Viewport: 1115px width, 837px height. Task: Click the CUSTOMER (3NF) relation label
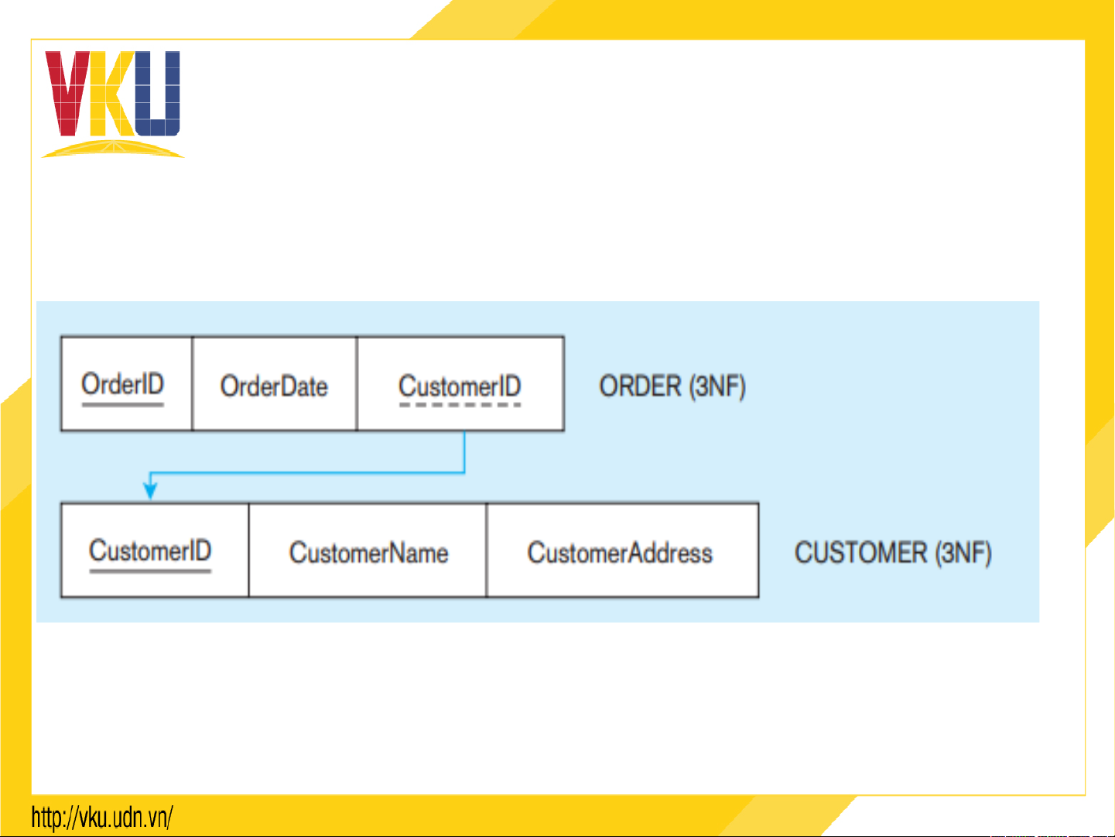point(892,553)
